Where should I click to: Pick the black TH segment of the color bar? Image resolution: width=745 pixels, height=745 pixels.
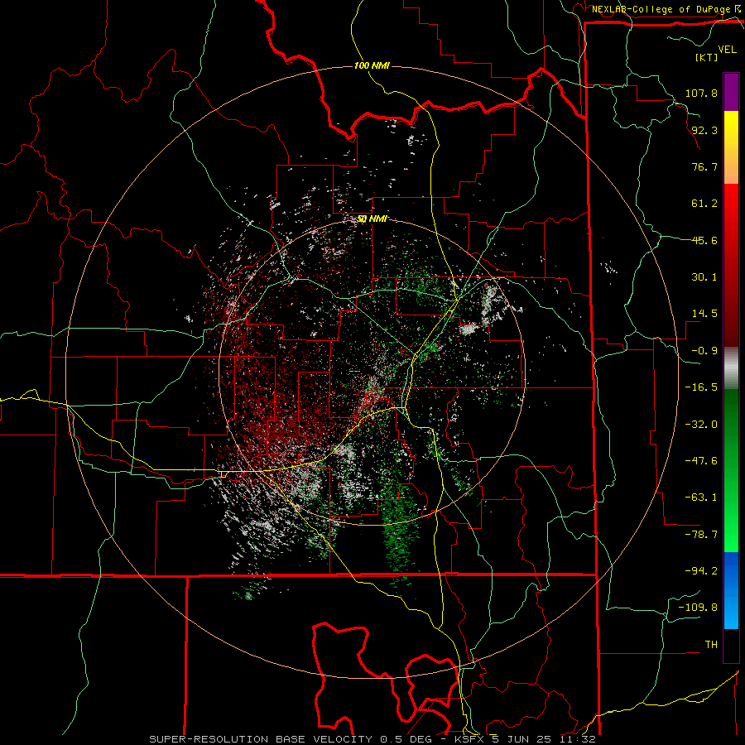(731, 645)
